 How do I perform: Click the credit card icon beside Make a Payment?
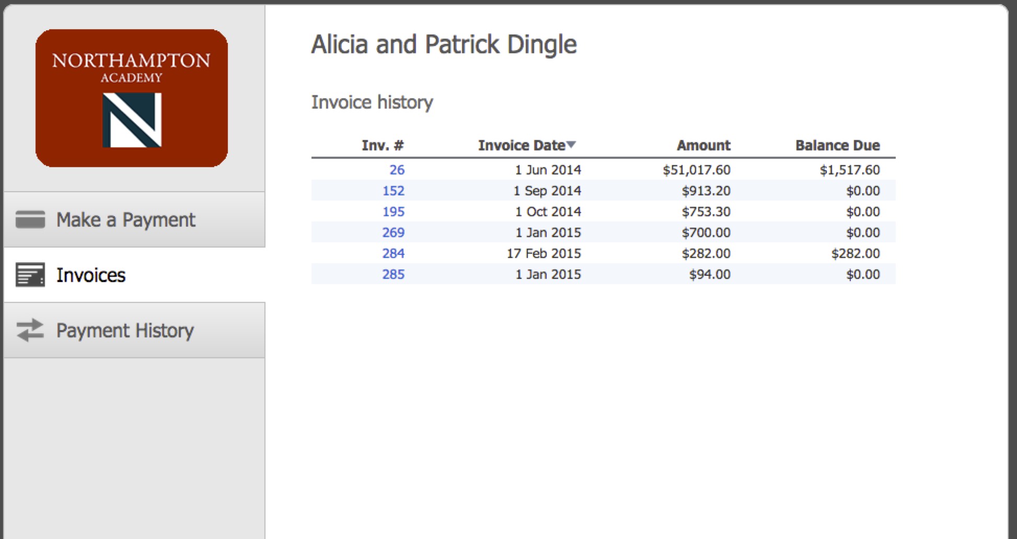tap(30, 220)
